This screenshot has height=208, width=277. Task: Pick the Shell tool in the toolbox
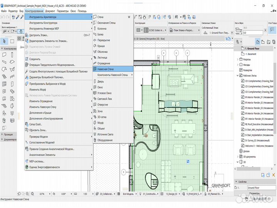[12, 69]
